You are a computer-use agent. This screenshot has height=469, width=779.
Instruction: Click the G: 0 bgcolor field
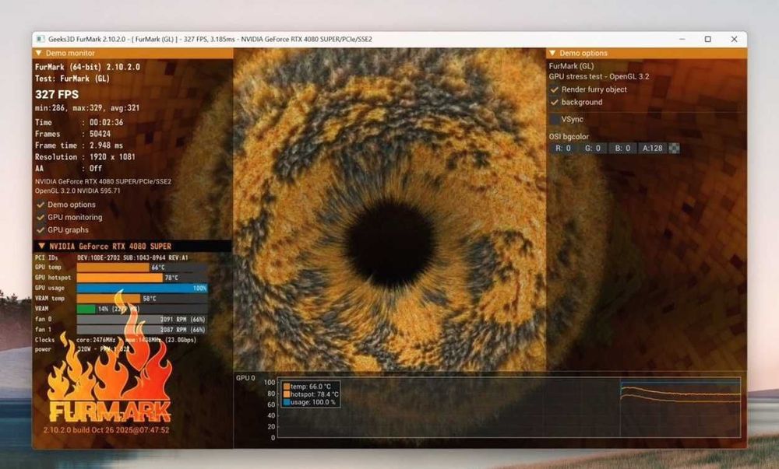click(x=593, y=149)
